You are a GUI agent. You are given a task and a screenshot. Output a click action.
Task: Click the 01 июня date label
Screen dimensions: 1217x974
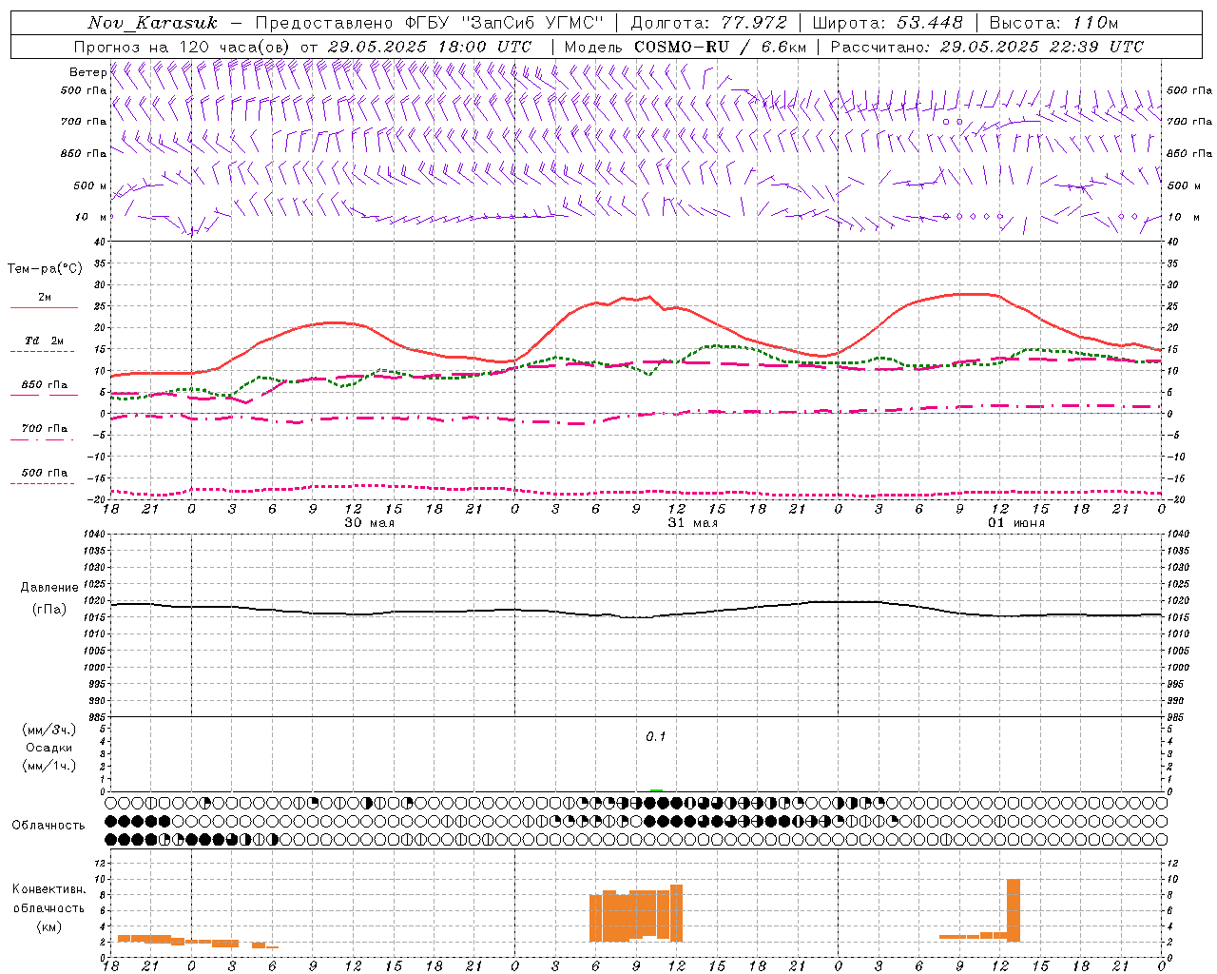(x=1016, y=522)
